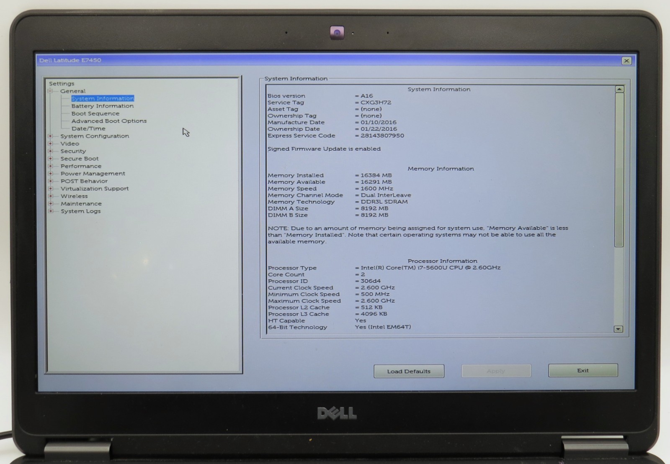Click the Minimum Clock Speed 500 MHz value
670x464 pixels.
tap(375, 294)
